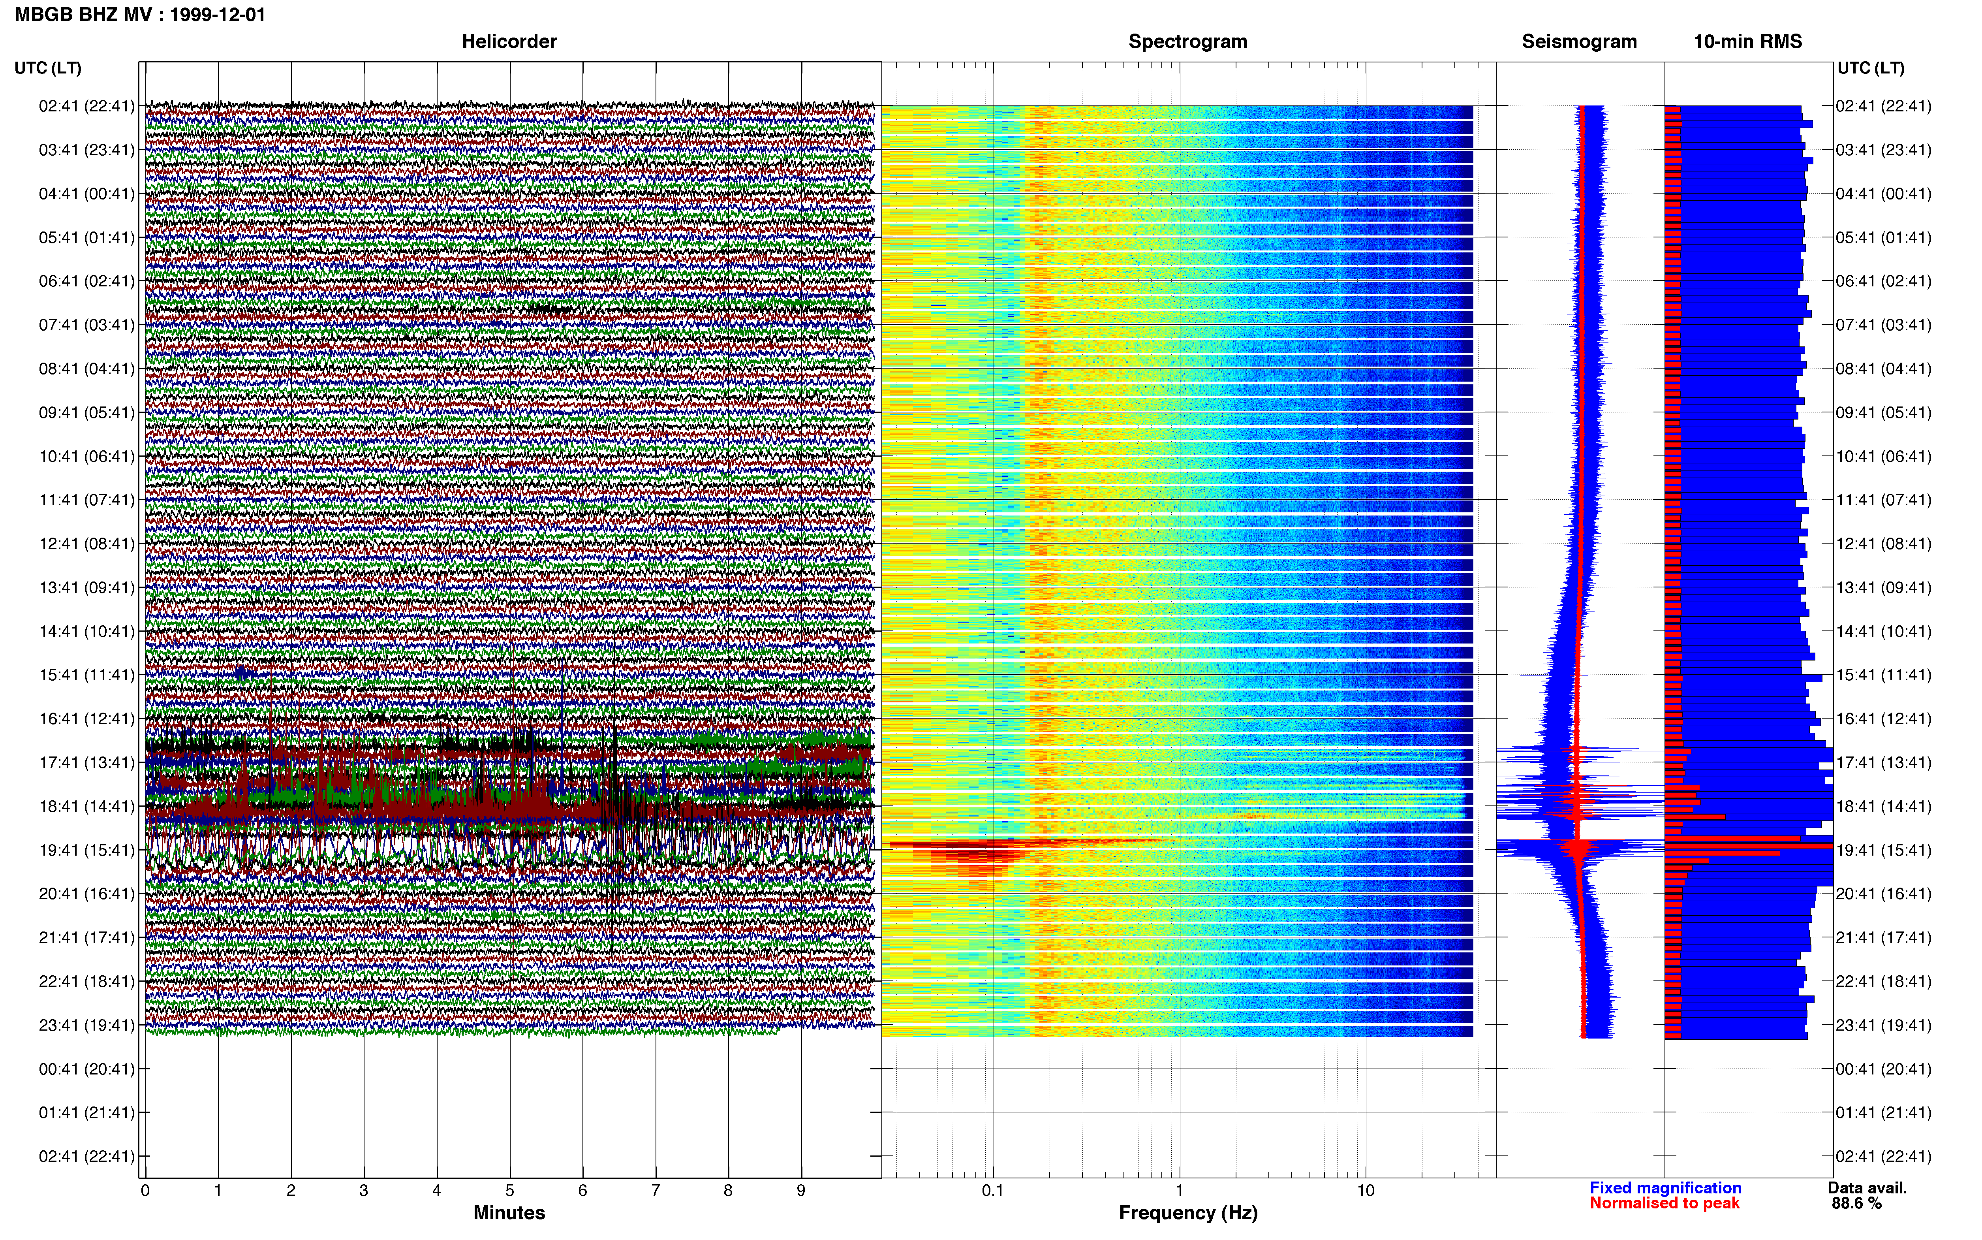The image size is (1982, 1240).
Task: Click the 'Data avail.' label
Action: tap(1867, 1188)
